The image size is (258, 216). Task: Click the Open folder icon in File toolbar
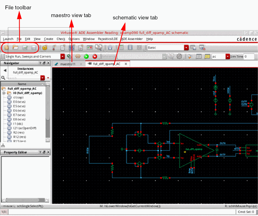pyautogui.click(x=16, y=47)
